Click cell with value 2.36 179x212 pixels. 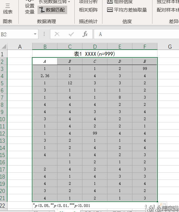pos(45,76)
